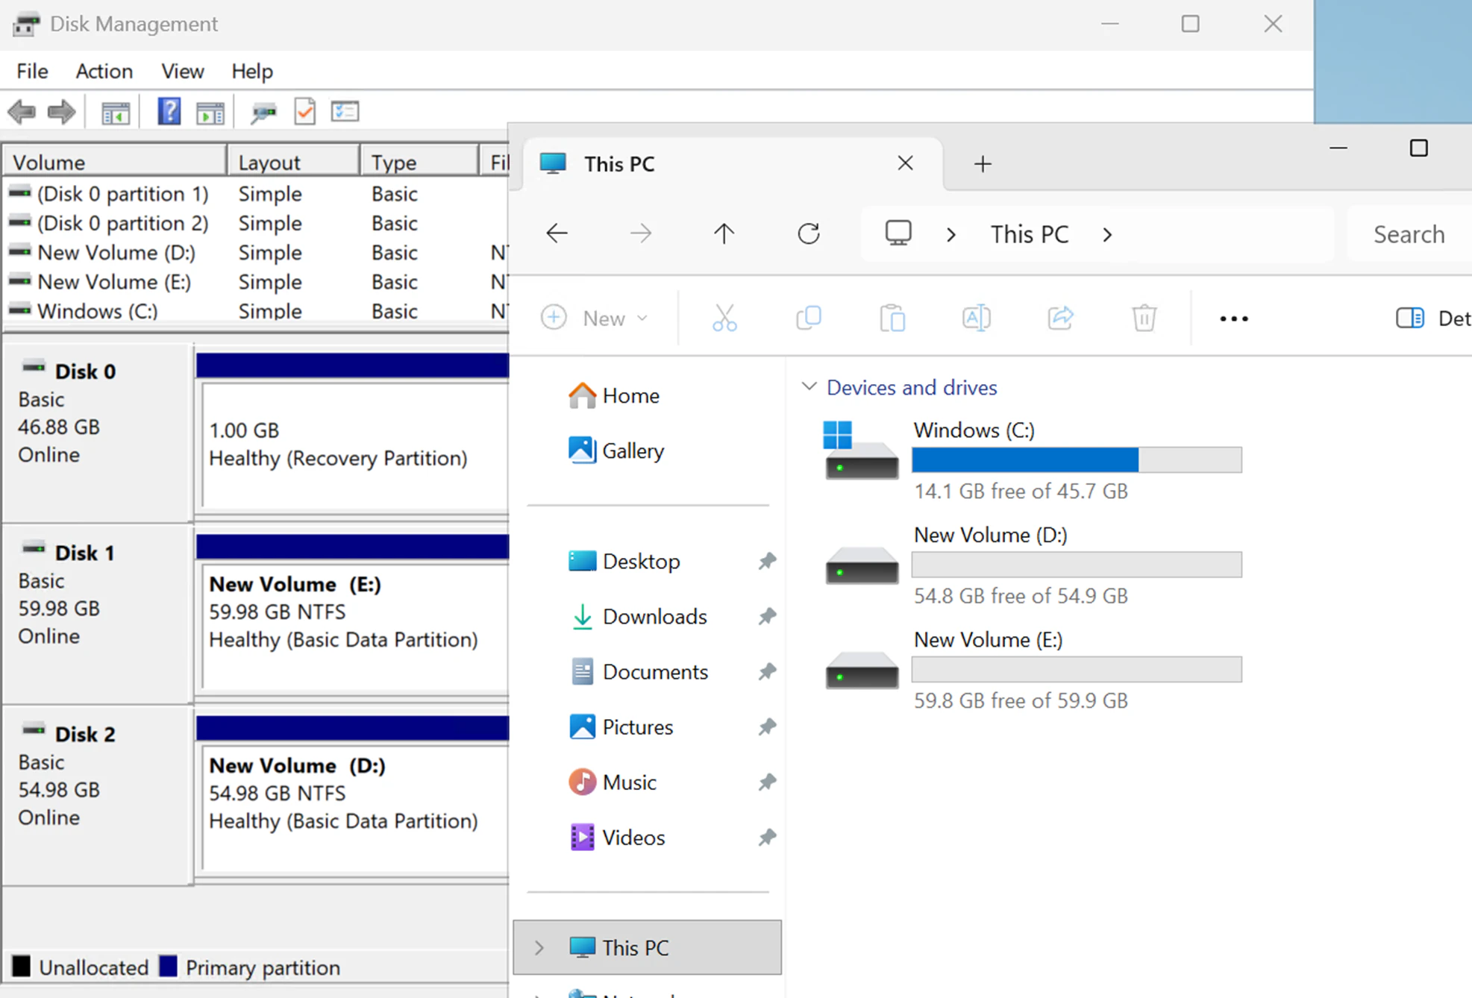
Task: Click the New Volume (E:) storage usage bar
Action: [x=1077, y=669]
